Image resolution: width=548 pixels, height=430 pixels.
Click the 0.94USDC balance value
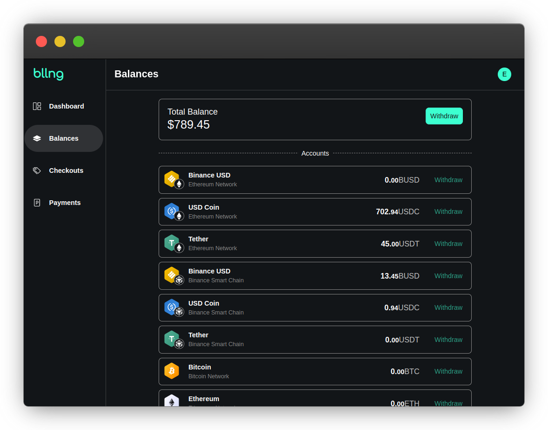(x=401, y=307)
